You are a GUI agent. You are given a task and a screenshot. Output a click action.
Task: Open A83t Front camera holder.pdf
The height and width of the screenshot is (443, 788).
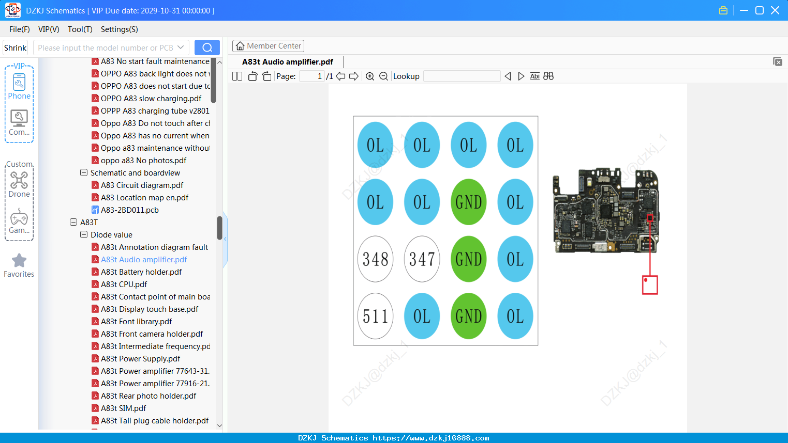[x=152, y=334]
